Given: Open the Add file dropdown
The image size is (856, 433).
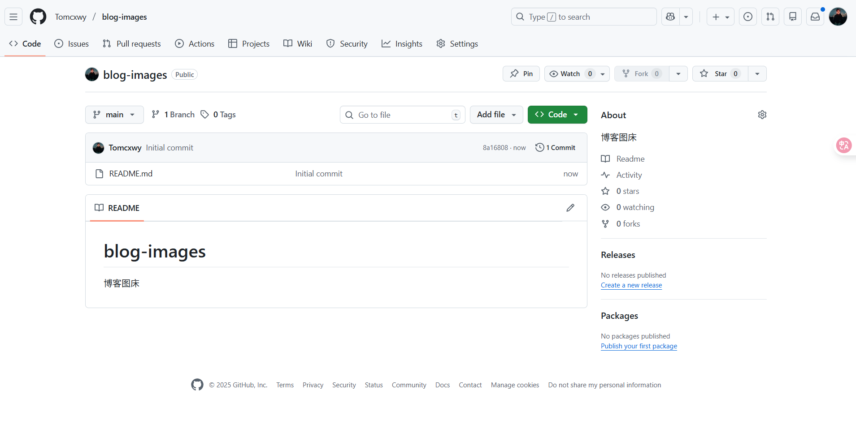Looking at the screenshot, I should coord(496,115).
